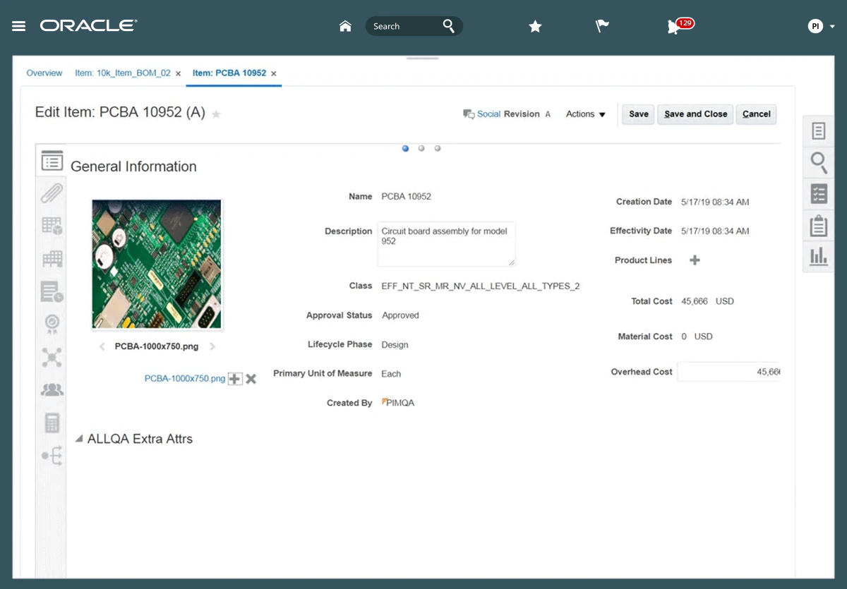Add a product line with plus icon
This screenshot has width=847, height=589.
point(695,260)
